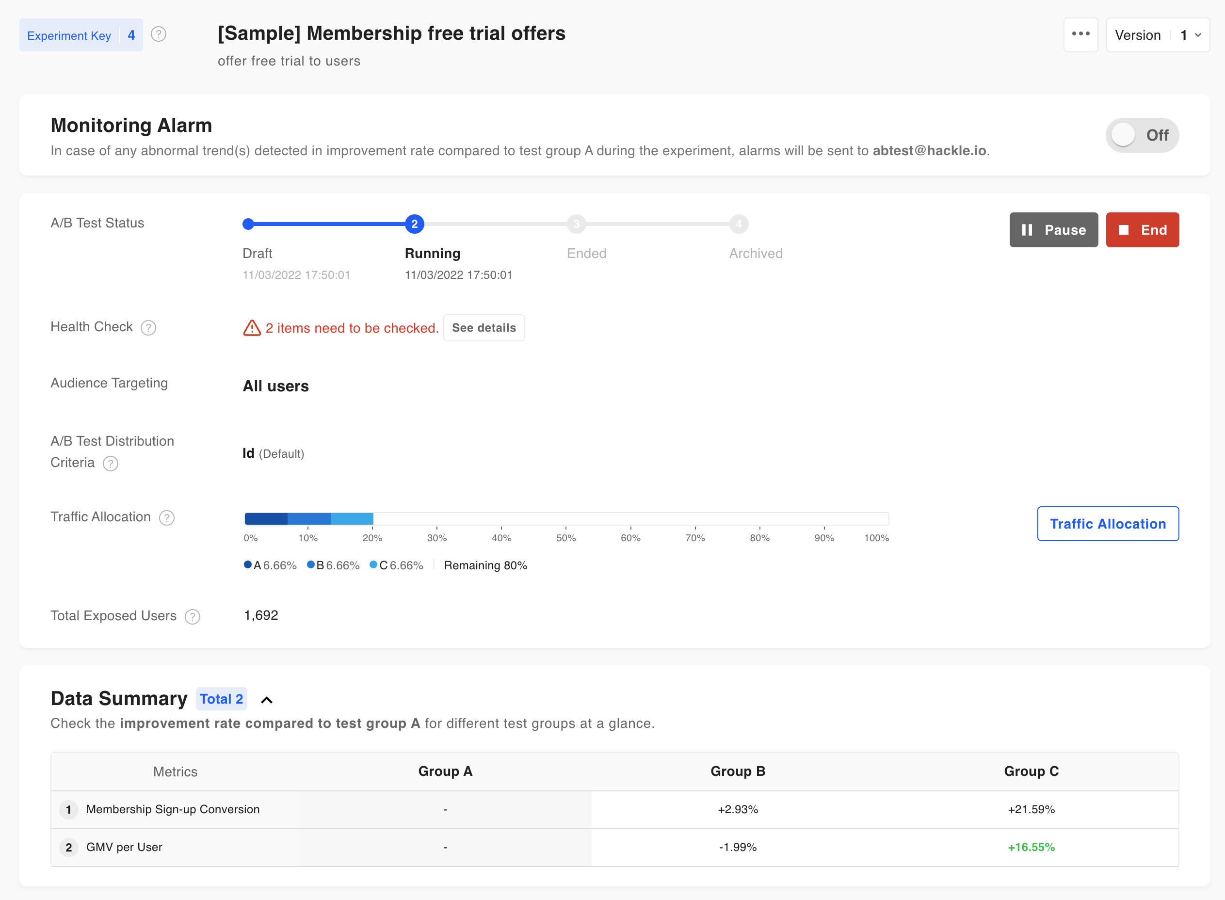Click the red warning triangle icon
Viewport: 1225px width, 900px height.
[x=252, y=328]
